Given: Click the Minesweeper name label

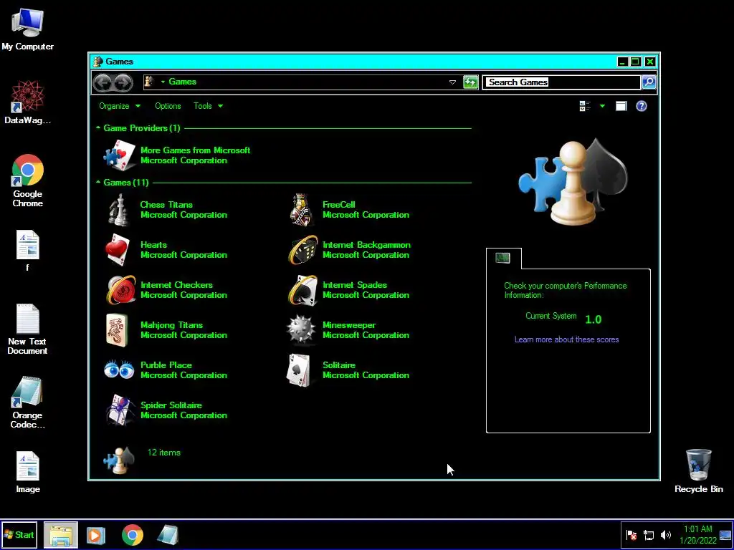Looking at the screenshot, I should click(x=349, y=324).
